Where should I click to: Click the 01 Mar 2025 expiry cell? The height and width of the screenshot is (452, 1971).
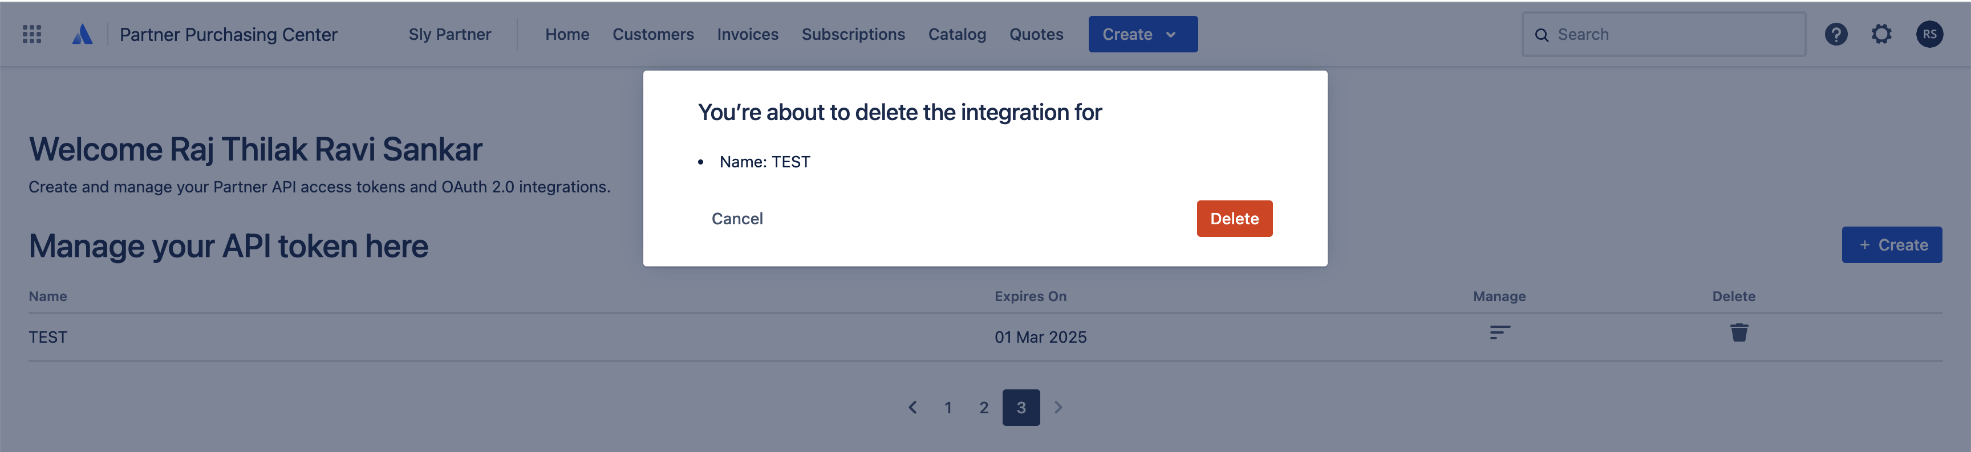[1040, 336]
